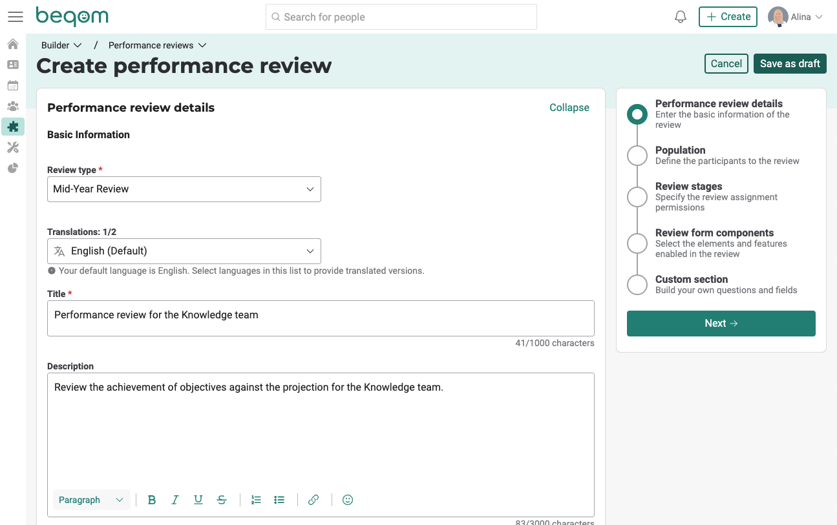Image resolution: width=837 pixels, height=525 pixels.
Task: Click the Search for people field
Action: 401,17
